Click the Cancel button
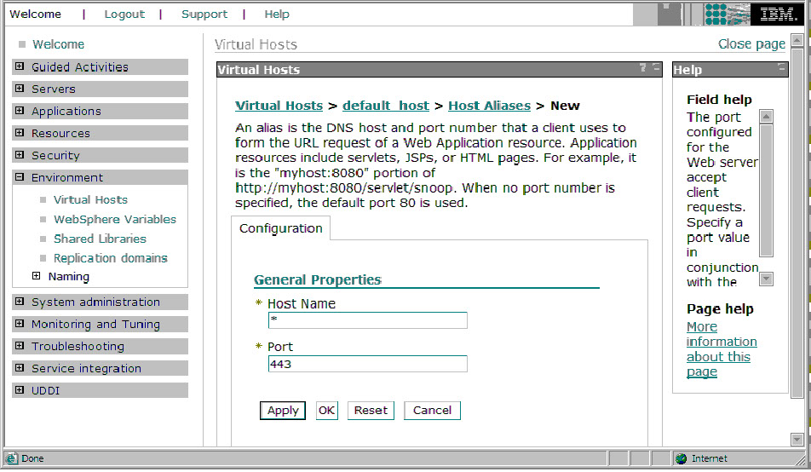Screen dimensions: 811x472 pos(433,411)
